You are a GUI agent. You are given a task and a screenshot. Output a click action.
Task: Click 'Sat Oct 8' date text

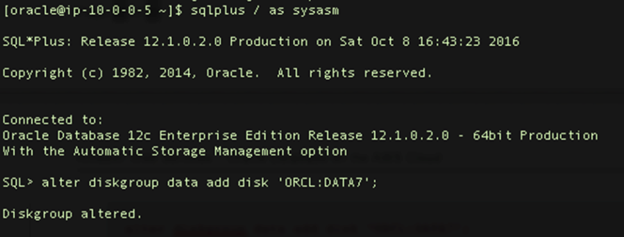(x=375, y=42)
